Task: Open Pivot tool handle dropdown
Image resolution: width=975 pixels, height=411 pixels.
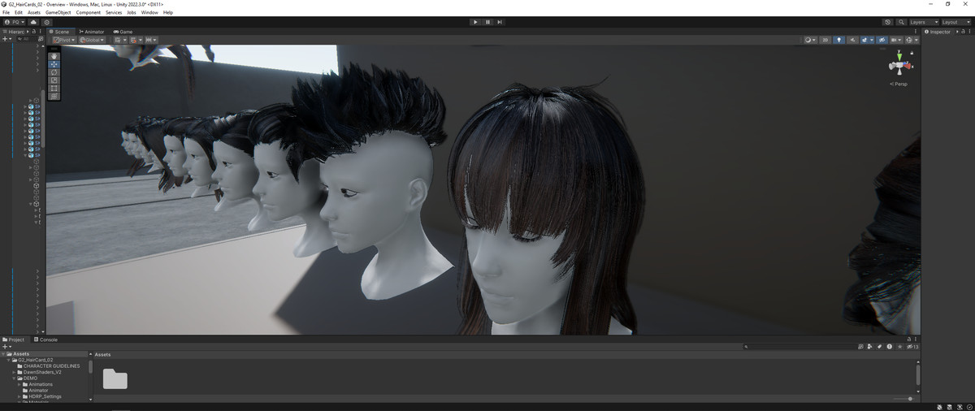Action: [64, 40]
